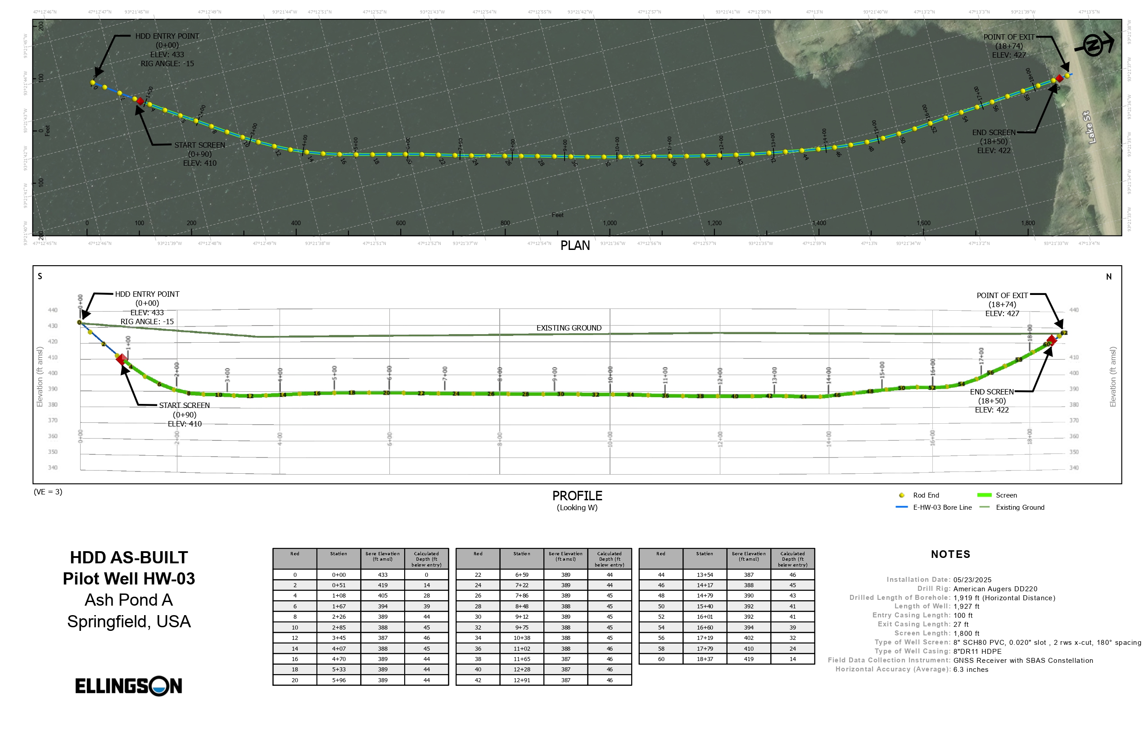
Task: Click the red End Screen diamond in profile view
Action: click(x=1052, y=340)
